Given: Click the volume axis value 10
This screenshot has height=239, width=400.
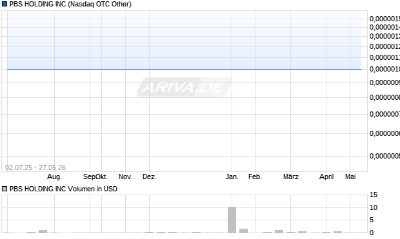Looking at the screenshot, I should [373, 207].
